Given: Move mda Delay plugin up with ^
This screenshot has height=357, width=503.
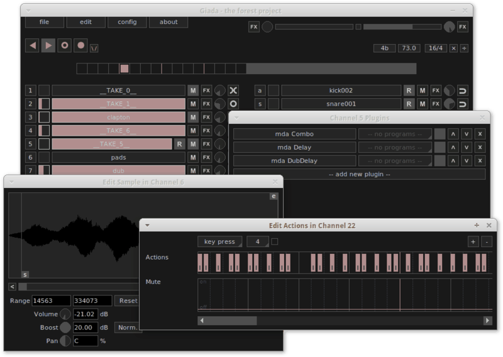Looking at the screenshot, I should click(x=453, y=148).
